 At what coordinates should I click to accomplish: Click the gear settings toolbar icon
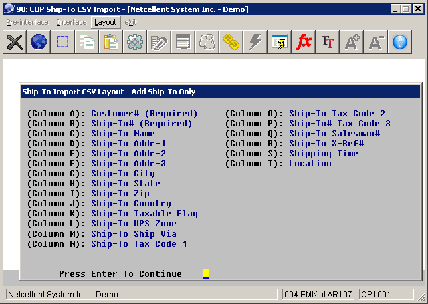tap(135, 42)
